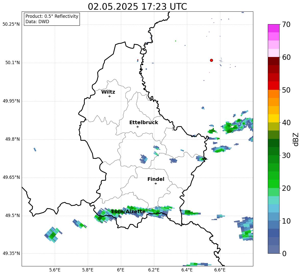The image size is (302, 275).
Task: Click the 49.5°N latitude label
Action: click(12, 215)
